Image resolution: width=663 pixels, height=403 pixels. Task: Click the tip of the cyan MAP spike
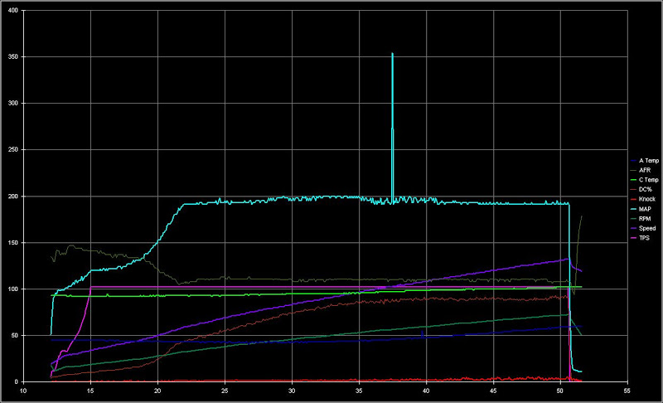[392, 53]
